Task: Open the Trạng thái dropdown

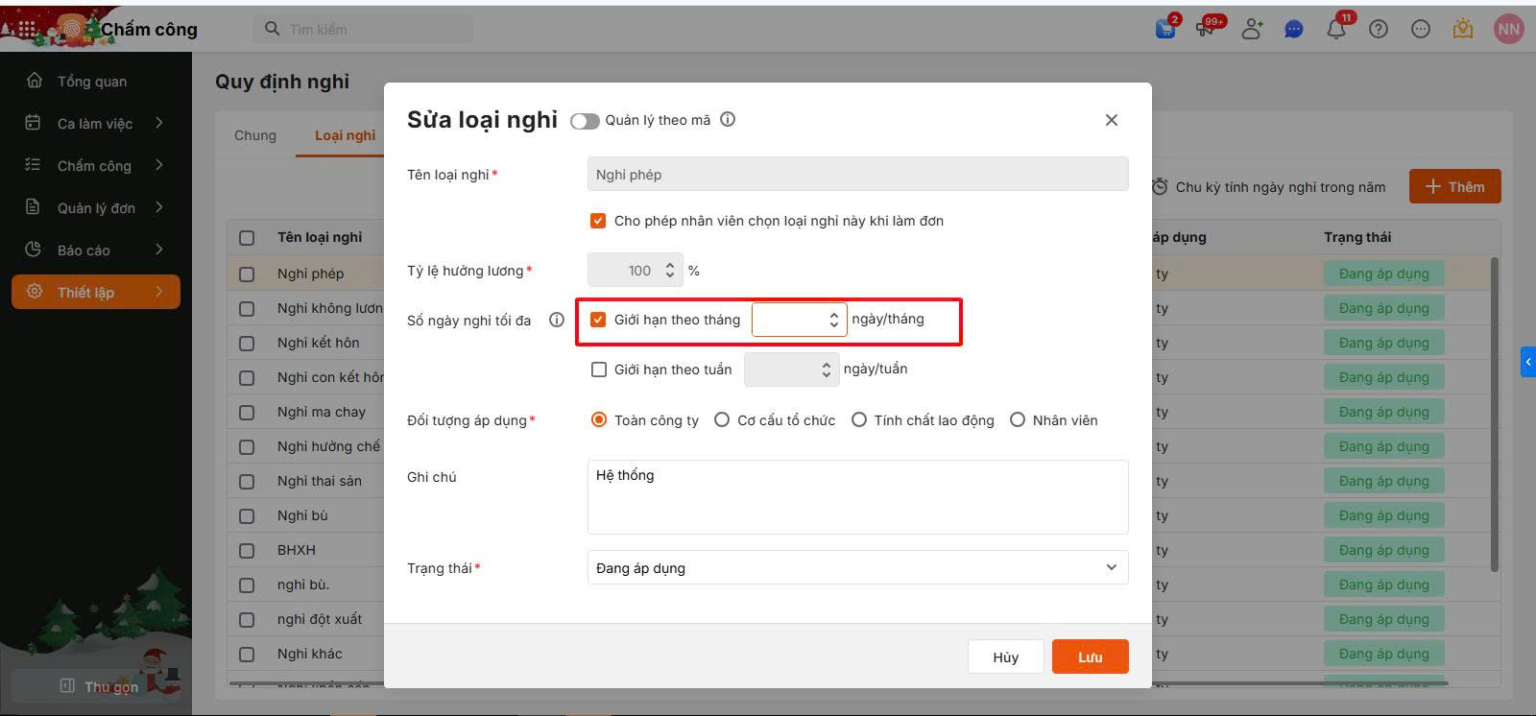Action: coord(857,567)
